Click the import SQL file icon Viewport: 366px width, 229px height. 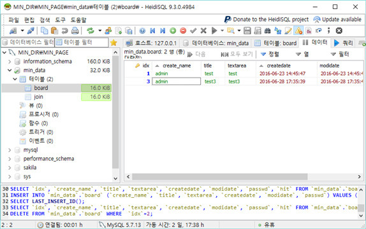click(x=119, y=31)
